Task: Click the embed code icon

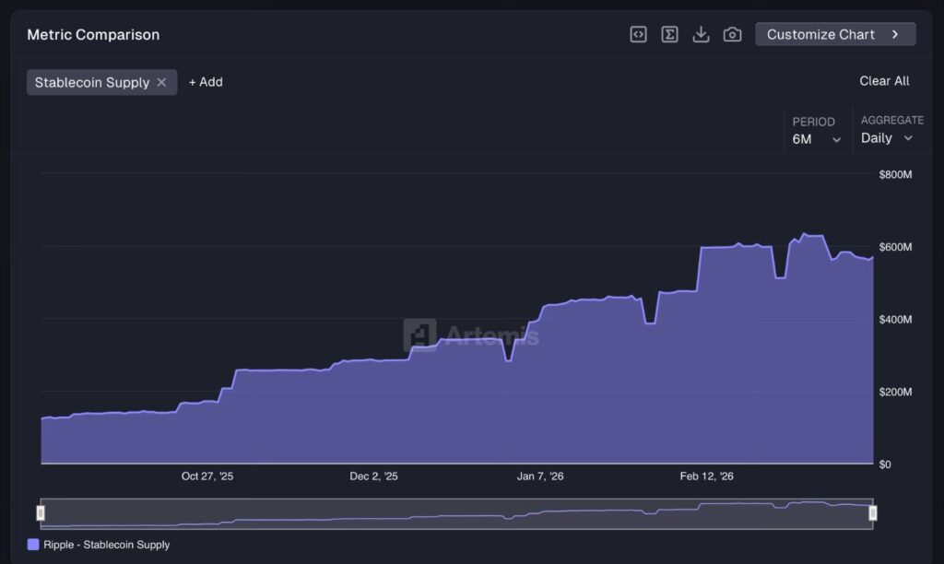Action: (638, 34)
